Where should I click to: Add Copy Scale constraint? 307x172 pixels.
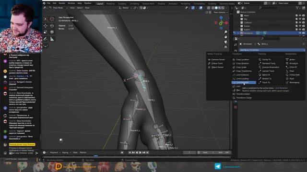(x=241, y=67)
